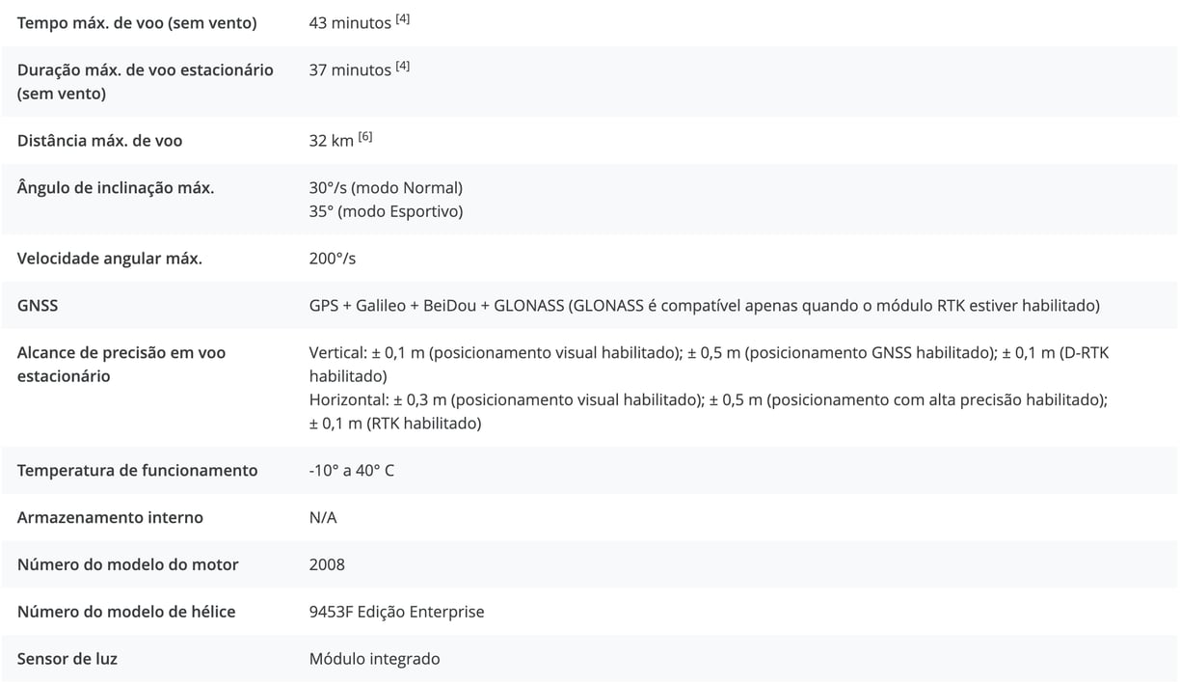1180x685 pixels.
Task: Click the GNSS row label
Action: [x=38, y=306]
